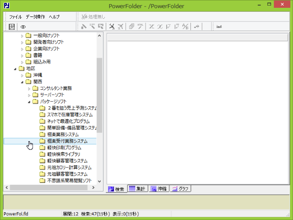Switch to the 集計 tab
The width and height of the screenshot is (293, 220).
click(x=138, y=188)
